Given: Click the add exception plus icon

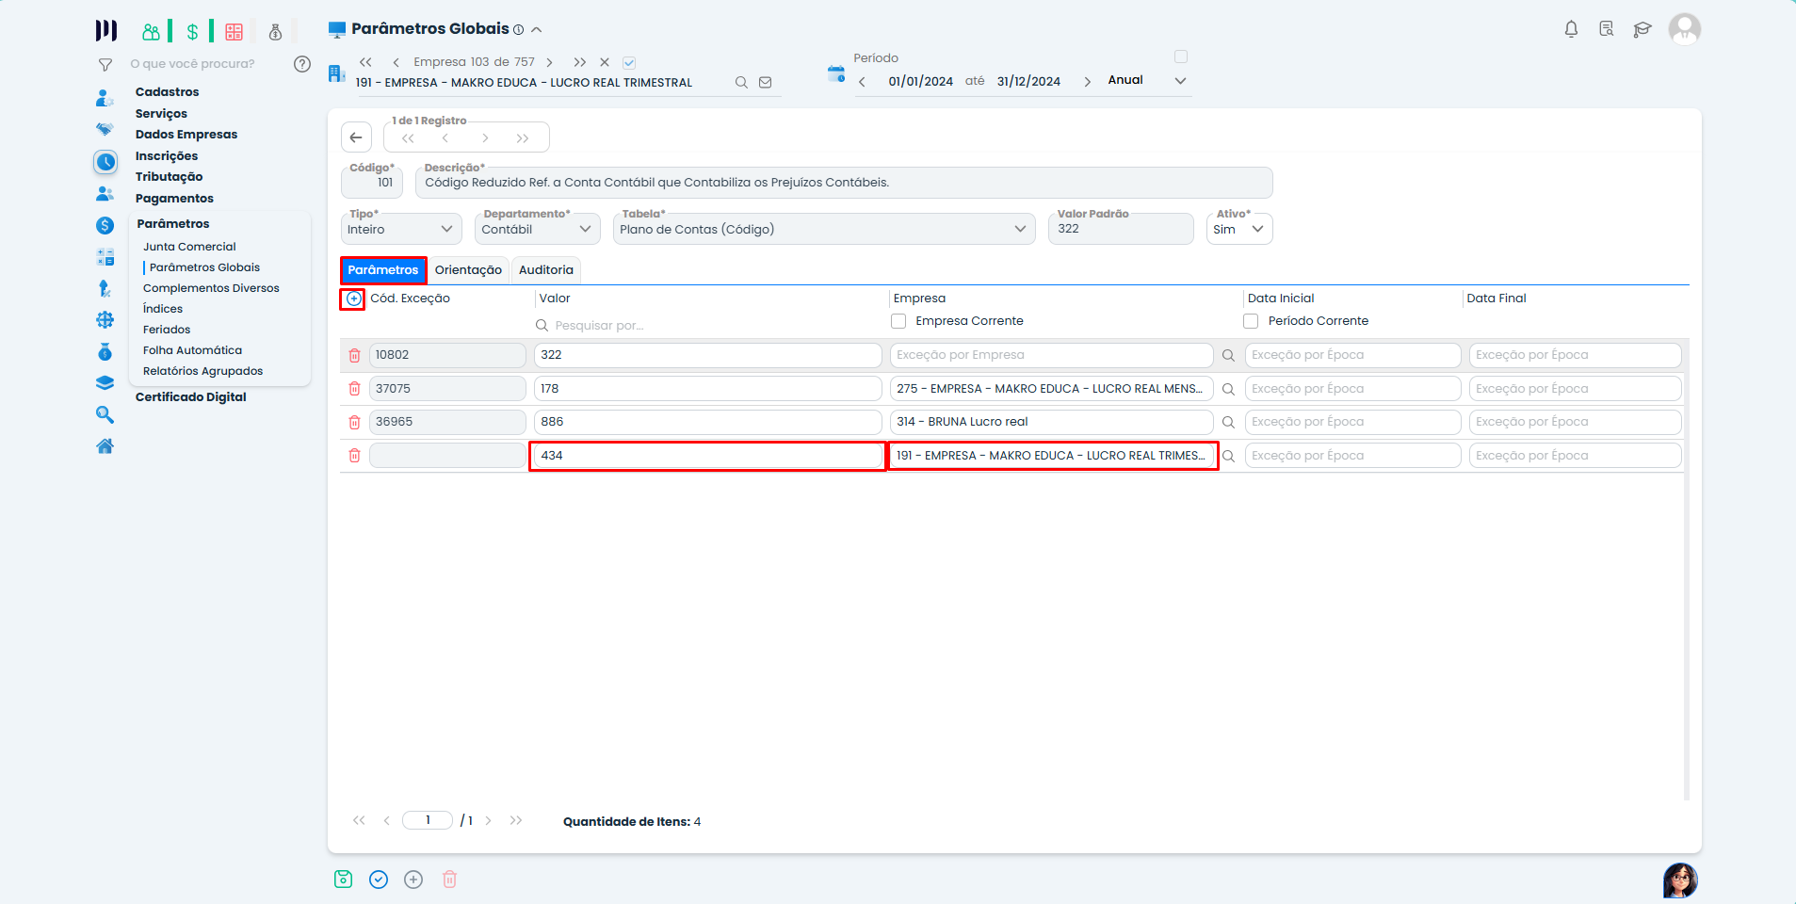Looking at the screenshot, I should (x=353, y=299).
